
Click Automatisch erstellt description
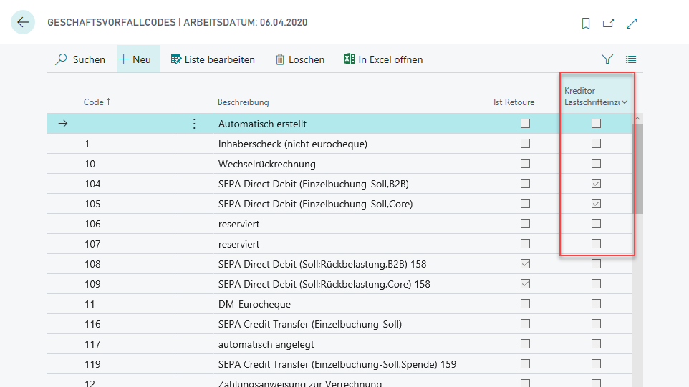pyautogui.click(x=262, y=124)
